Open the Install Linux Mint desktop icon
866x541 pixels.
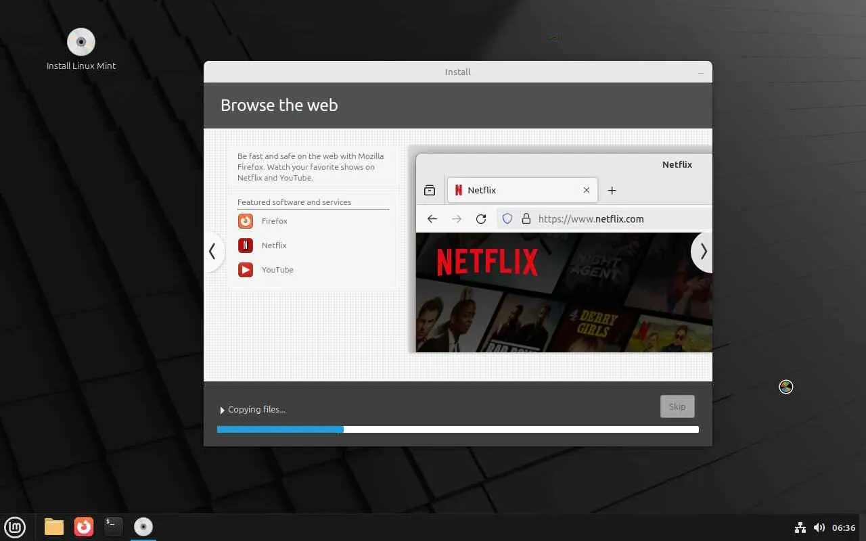click(81, 49)
